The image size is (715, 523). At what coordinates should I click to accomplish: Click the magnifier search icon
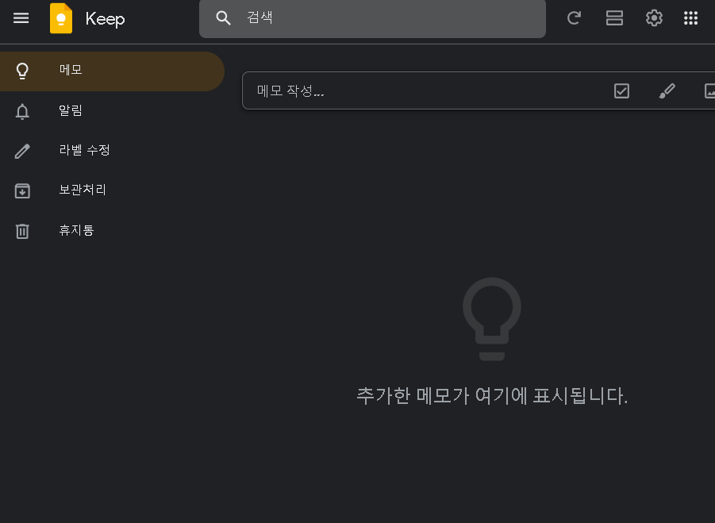tap(223, 18)
